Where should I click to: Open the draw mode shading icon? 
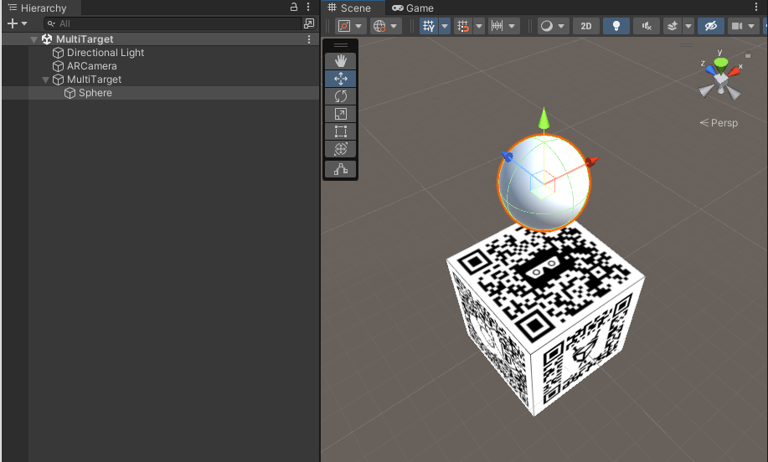[x=547, y=26]
